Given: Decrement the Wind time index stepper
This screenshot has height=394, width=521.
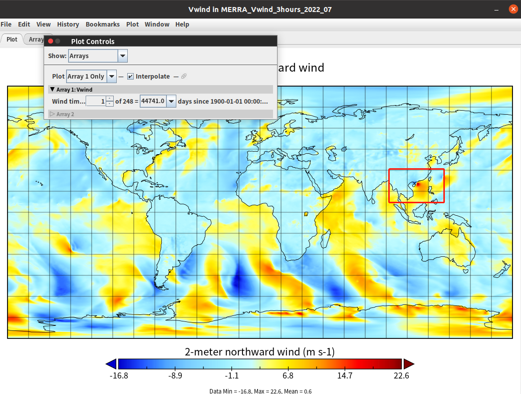Looking at the screenshot, I should (110, 104).
